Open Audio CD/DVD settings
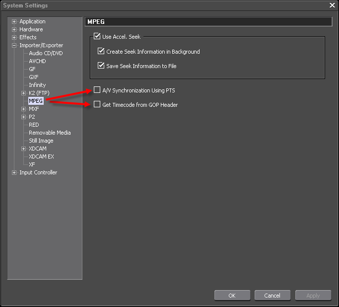The height and width of the screenshot is (307, 339). point(46,53)
